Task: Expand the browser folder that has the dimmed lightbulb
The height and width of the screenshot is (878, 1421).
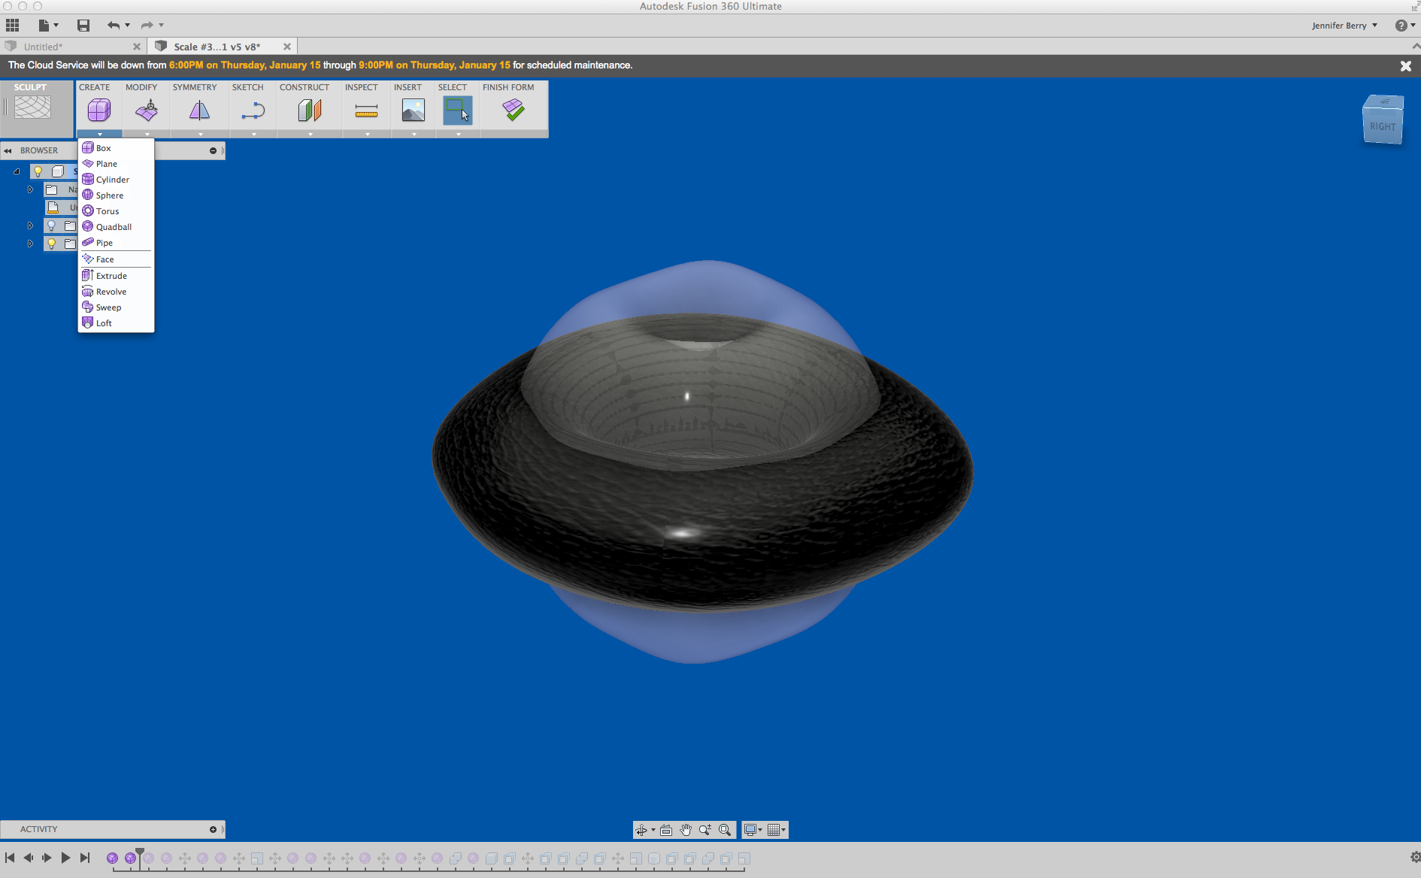Action: pos(30,226)
